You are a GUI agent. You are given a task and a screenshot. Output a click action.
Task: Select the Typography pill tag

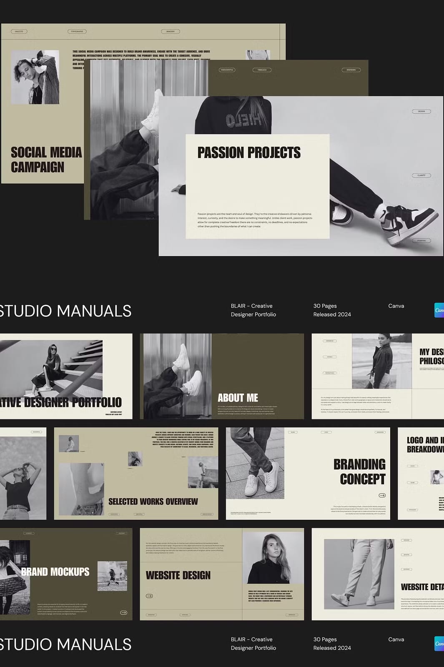(77, 31)
